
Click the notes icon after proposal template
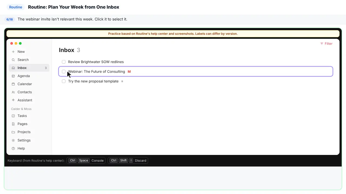click(122, 81)
